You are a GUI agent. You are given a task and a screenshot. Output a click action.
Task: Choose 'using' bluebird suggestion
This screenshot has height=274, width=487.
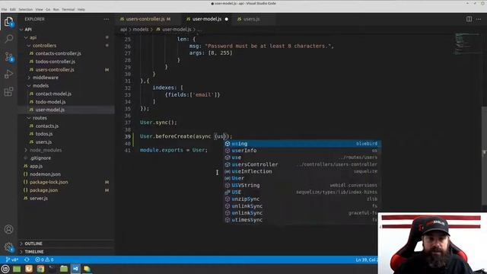click(303, 144)
